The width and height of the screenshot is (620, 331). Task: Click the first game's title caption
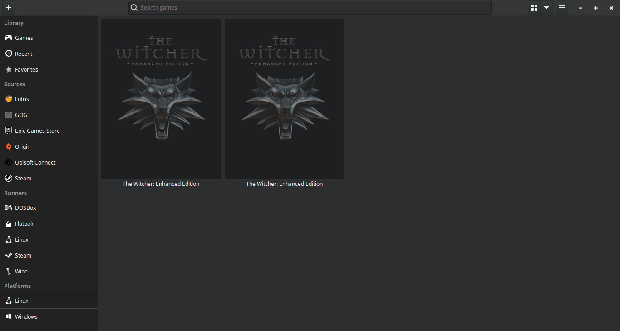161,184
